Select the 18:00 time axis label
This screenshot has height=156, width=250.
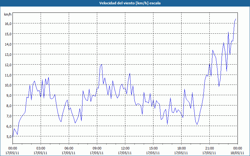point(182,149)
